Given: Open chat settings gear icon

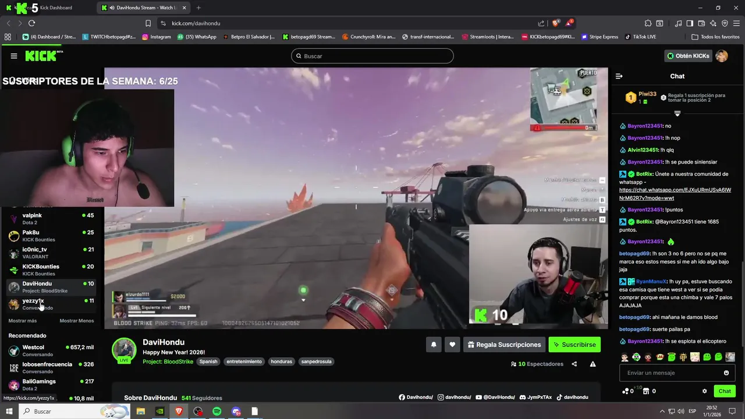Looking at the screenshot, I should point(704,391).
